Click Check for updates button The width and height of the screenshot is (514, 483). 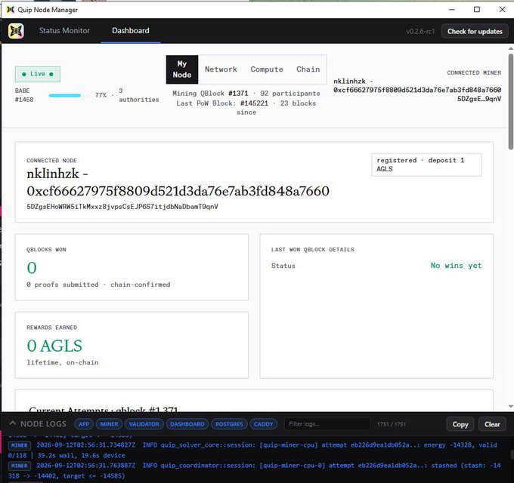[475, 32]
